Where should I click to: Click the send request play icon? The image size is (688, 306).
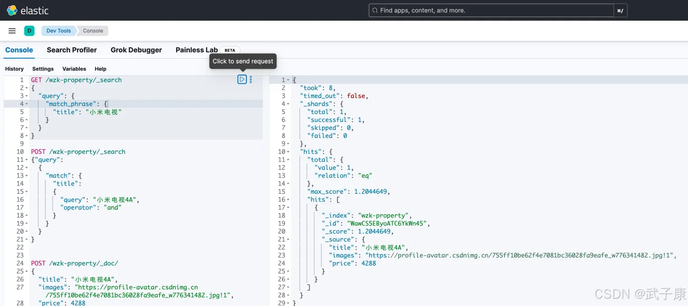tap(242, 79)
